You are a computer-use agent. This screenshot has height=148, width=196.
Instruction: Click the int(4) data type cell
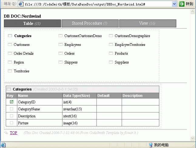click(x=79, y=102)
